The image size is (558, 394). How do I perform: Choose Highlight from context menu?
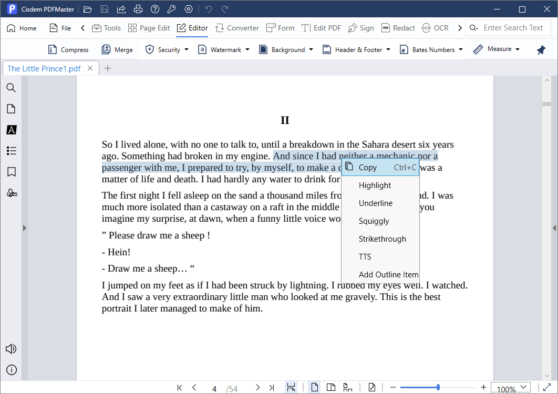(380, 185)
